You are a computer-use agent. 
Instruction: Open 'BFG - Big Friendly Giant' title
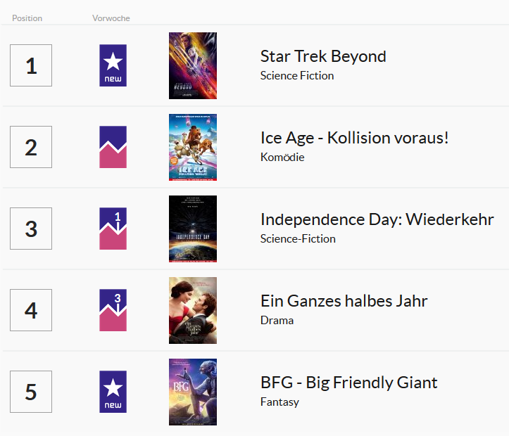pyautogui.click(x=349, y=383)
